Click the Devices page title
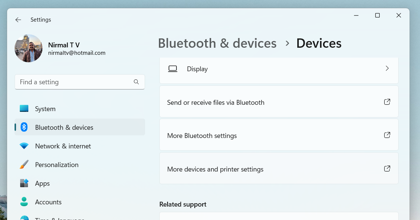 319,43
